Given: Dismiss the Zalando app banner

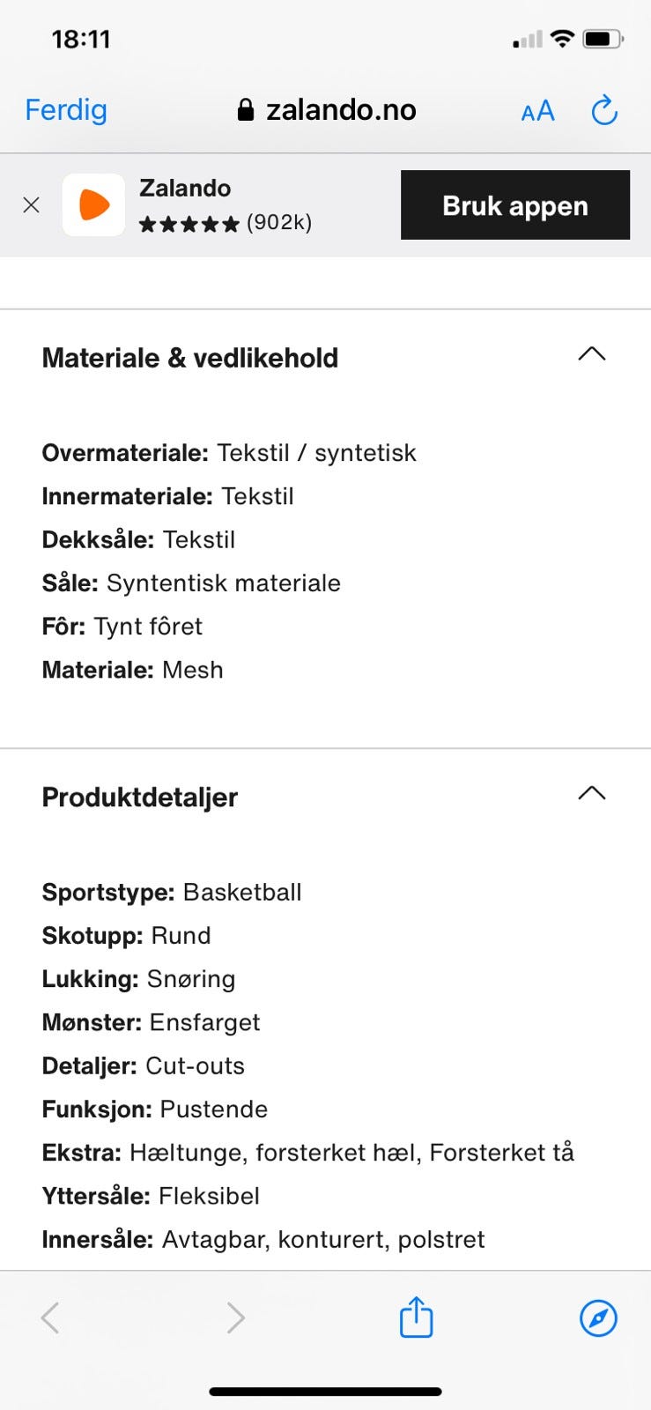Looking at the screenshot, I should 31,205.
